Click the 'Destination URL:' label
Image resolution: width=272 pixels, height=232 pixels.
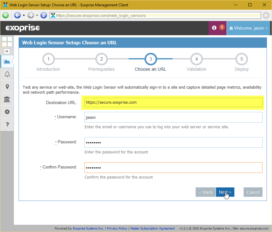click(x=62, y=103)
